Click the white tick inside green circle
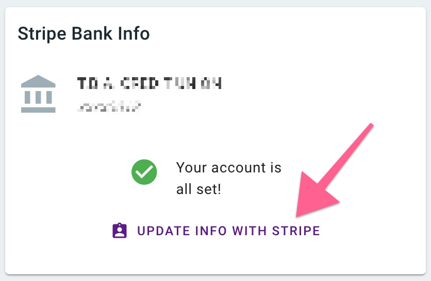 (x=144, y=172)
